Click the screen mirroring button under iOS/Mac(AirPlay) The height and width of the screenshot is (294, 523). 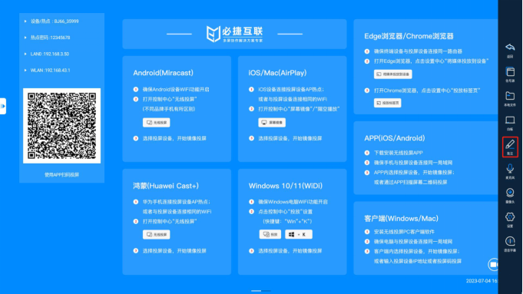272,122
